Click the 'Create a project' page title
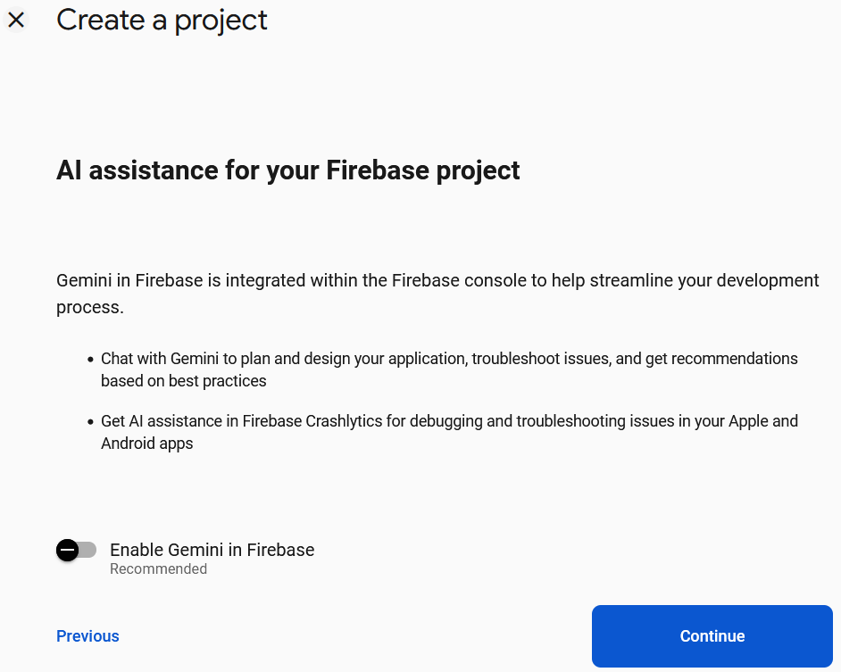Image resolution: width=841 pixels, height=672 pixels. [162, 21]
